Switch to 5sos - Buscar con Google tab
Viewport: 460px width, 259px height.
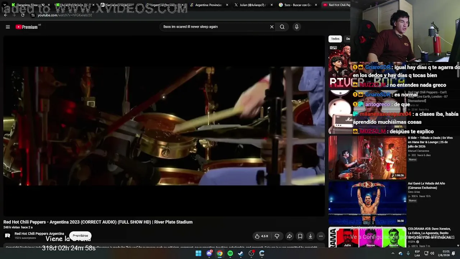[298, 5]
